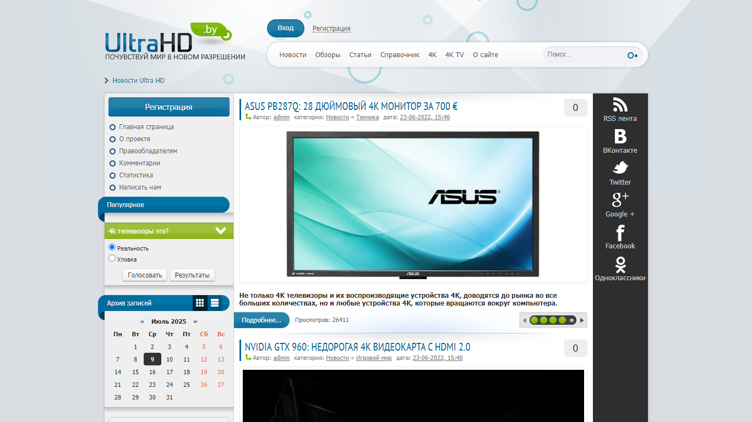Open the О сайте menu item
This screenshot has height=422, width=752.
click(x=486, y=55)
